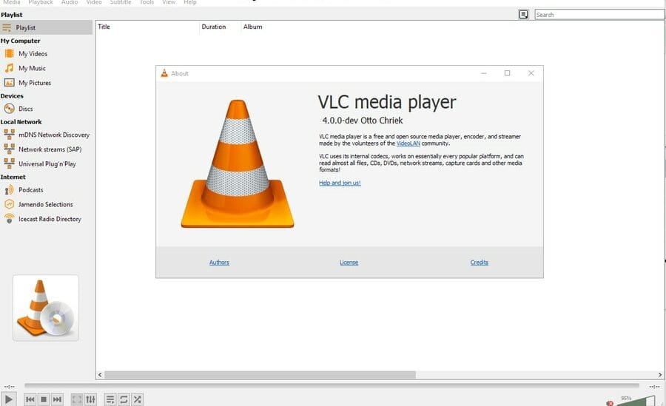Close the About dialog
Screen dimensions: 666x406
click(x=531, y=73)
